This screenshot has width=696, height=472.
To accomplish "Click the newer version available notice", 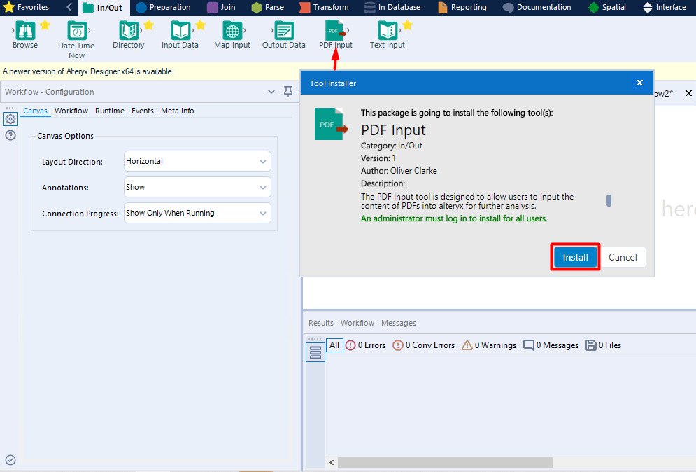I will [88, 71].
